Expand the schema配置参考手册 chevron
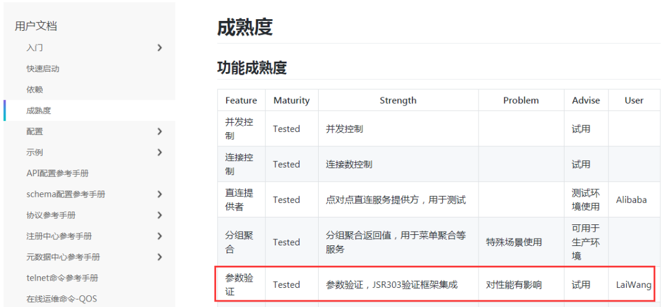 click(159, 194)
